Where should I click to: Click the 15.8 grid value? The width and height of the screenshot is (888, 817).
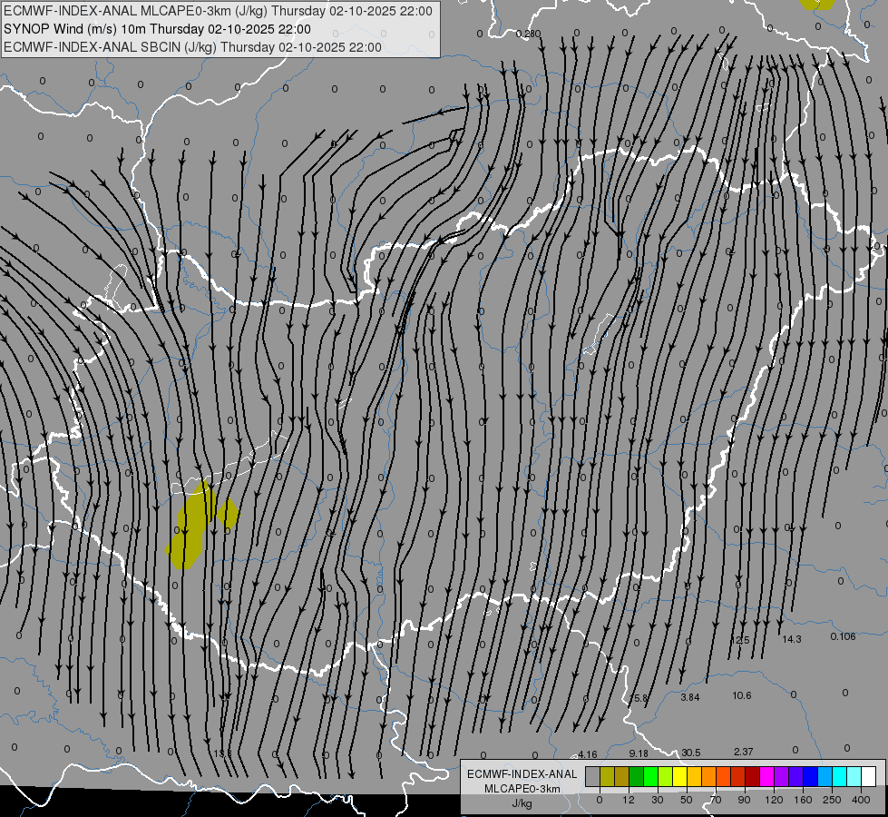tap(639, 698)
